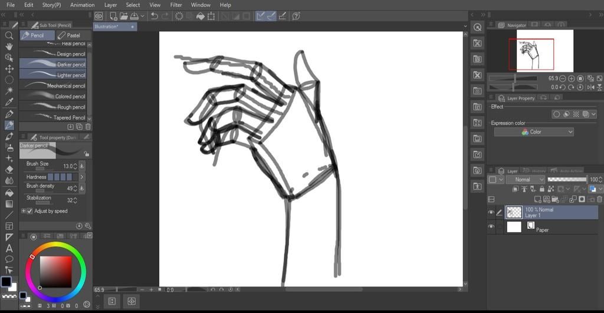Click the Open file icon in command bar
Viewport: 604px width, 313px height.
124,16
